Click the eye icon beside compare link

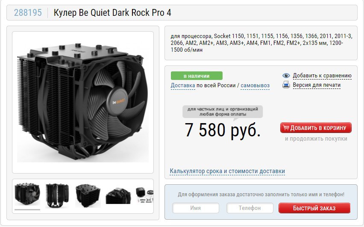(286, 76)
